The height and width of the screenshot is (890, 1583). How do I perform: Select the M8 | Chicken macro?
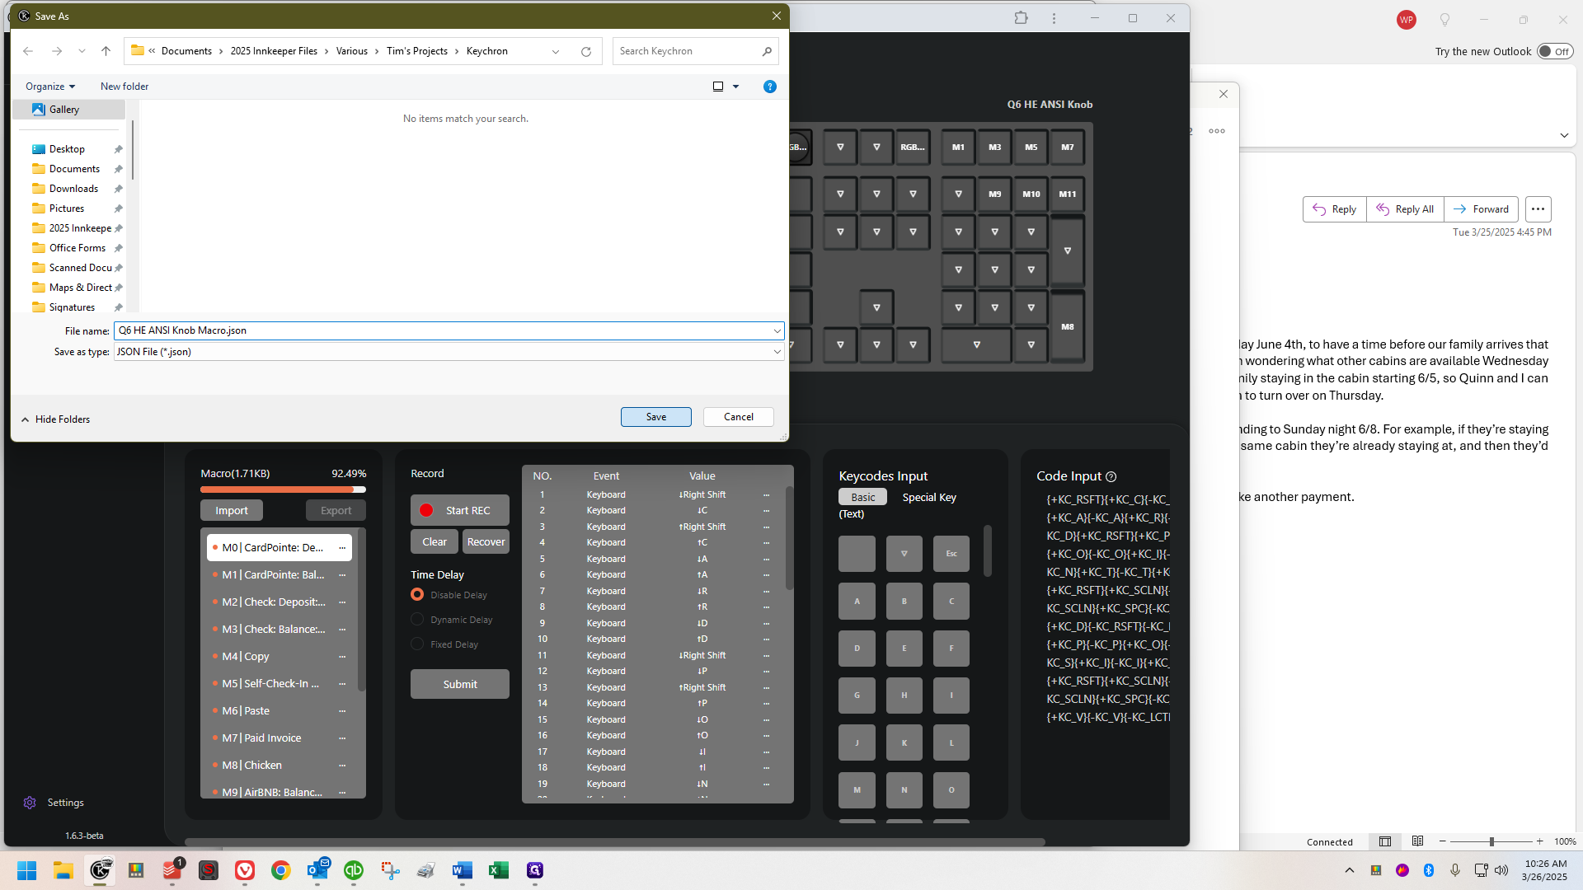coord(279,766)
